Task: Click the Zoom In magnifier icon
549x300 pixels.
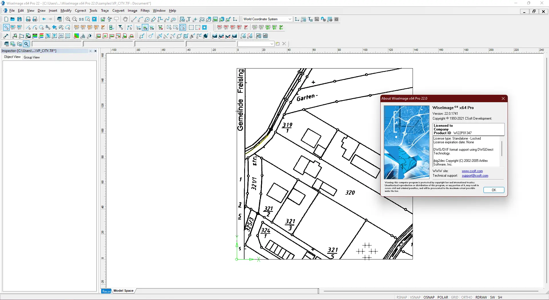Action: coord(68,19)
